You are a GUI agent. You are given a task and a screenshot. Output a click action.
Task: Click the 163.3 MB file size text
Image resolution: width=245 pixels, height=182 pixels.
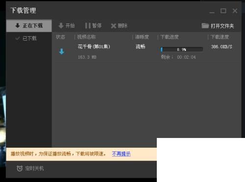click(x=87, y=57)
